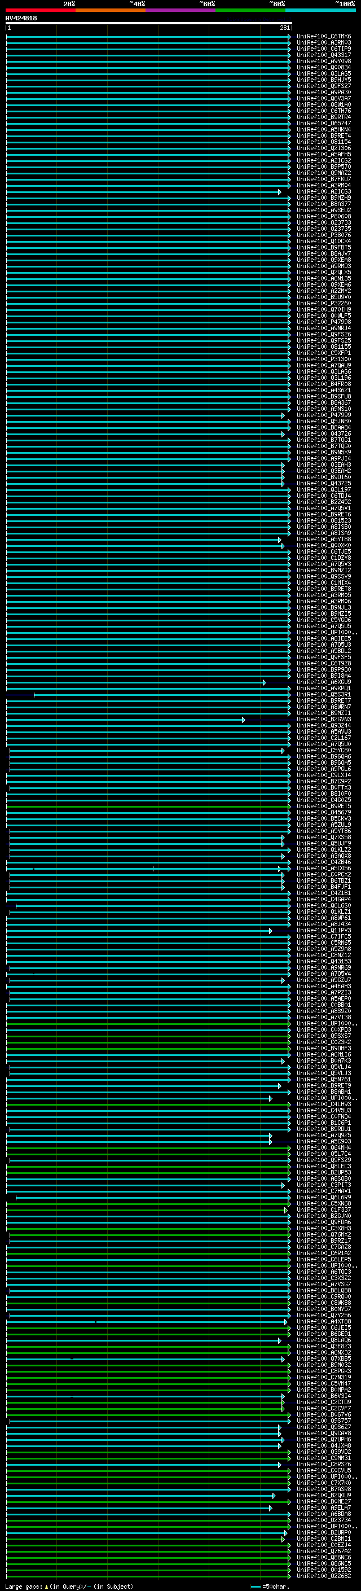Click the orange ~40% identity legend bar

(111, 10)
